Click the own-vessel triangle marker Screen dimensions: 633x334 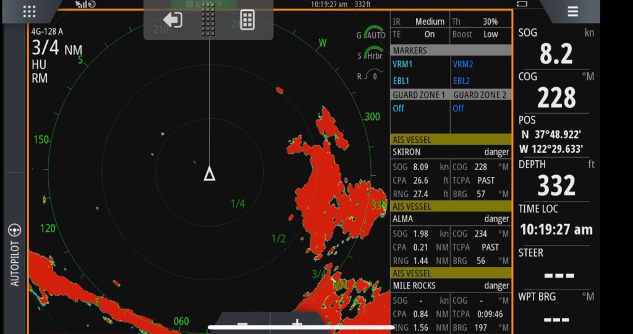210,174
